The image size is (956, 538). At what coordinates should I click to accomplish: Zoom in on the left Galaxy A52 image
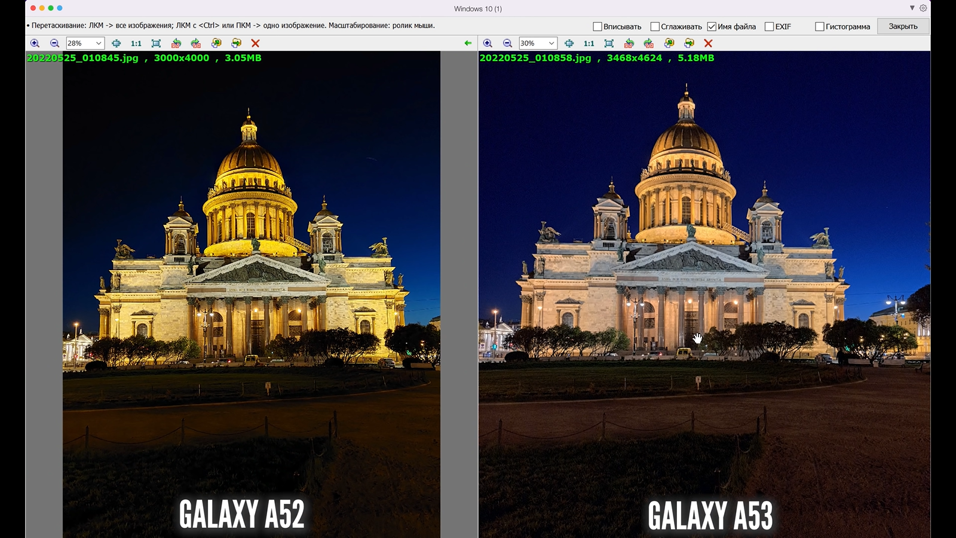coord(35,43)
